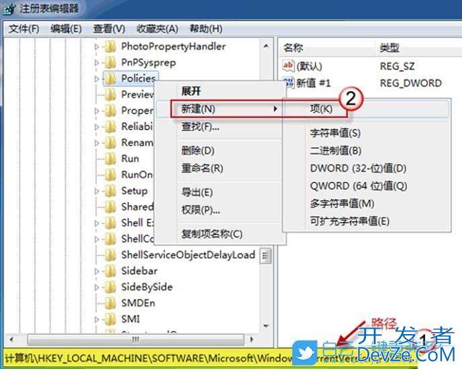Screen dimensions: 462x369
Task: Select the SMDEn tree item label
Action: [x=138, y=303]
